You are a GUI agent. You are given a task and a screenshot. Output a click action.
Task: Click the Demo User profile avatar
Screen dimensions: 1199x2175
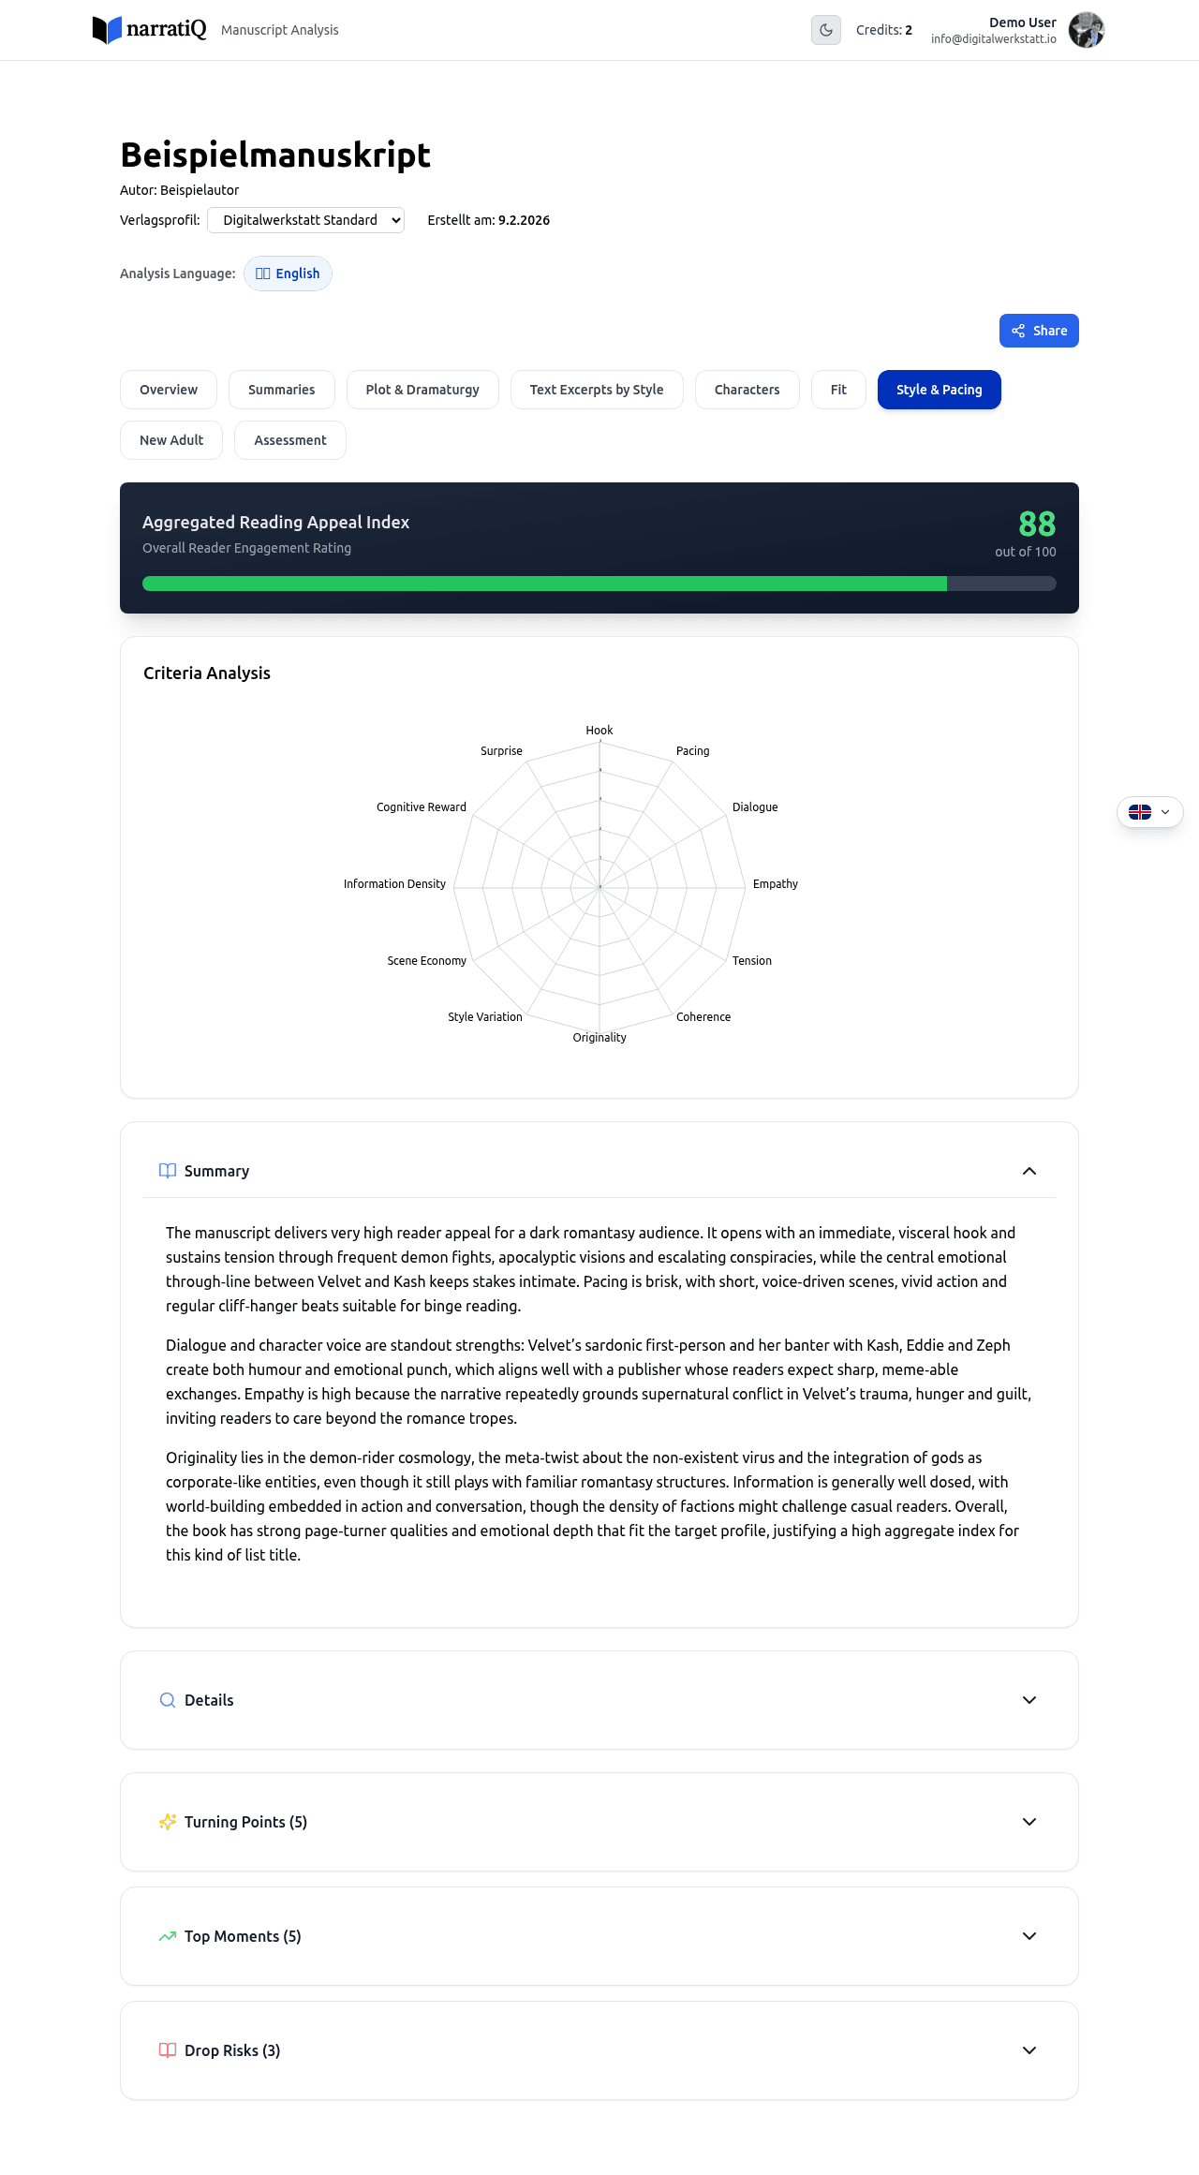click(1086, 29)
